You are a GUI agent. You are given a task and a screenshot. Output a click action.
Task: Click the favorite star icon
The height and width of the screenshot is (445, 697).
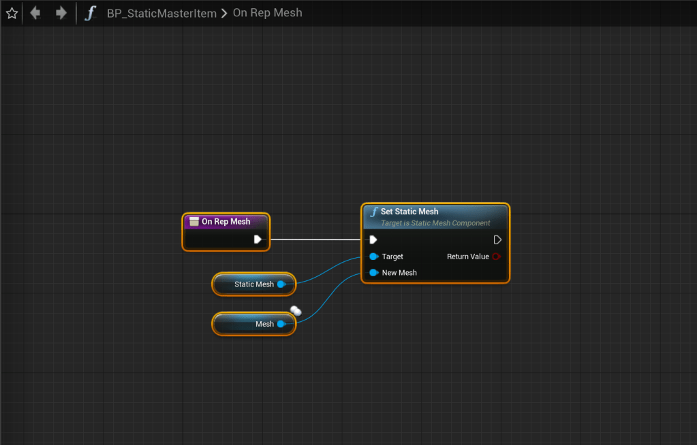pyautogui.click(x=12, y=13)
